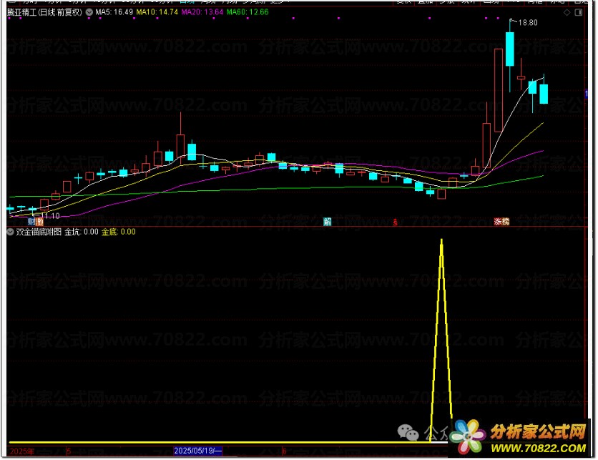Click the diamond icon at chart top right
598x460 pixels.
pyautogui.click(x=567, y=13)
